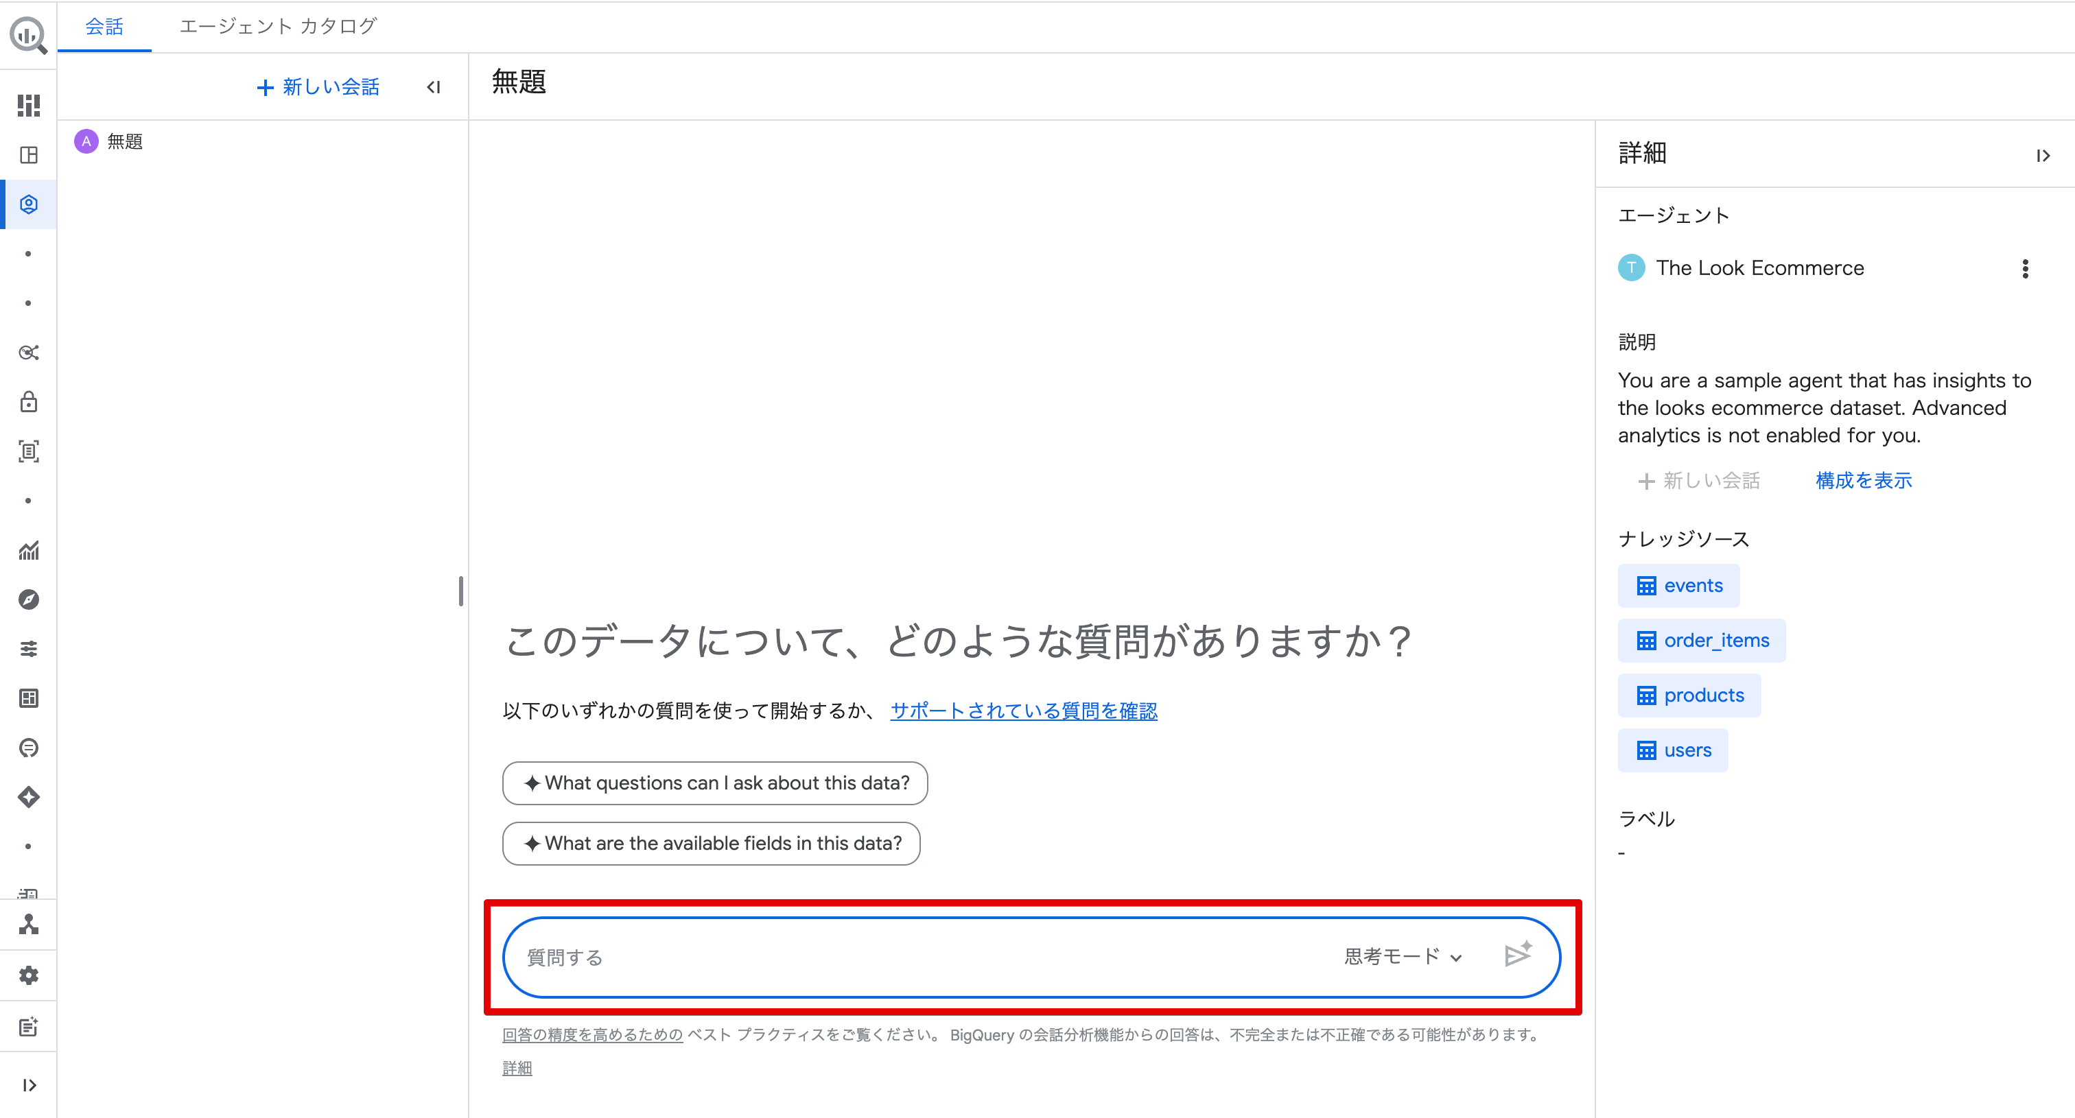
Task: Select the data agents icon in the sidebar
Action: 28,204
